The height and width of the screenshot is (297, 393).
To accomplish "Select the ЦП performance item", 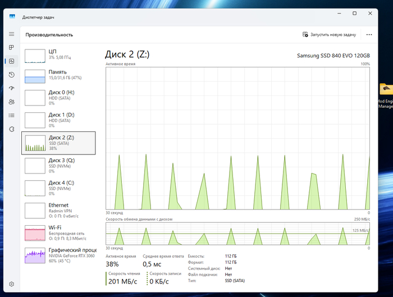I will pos(58,54).
